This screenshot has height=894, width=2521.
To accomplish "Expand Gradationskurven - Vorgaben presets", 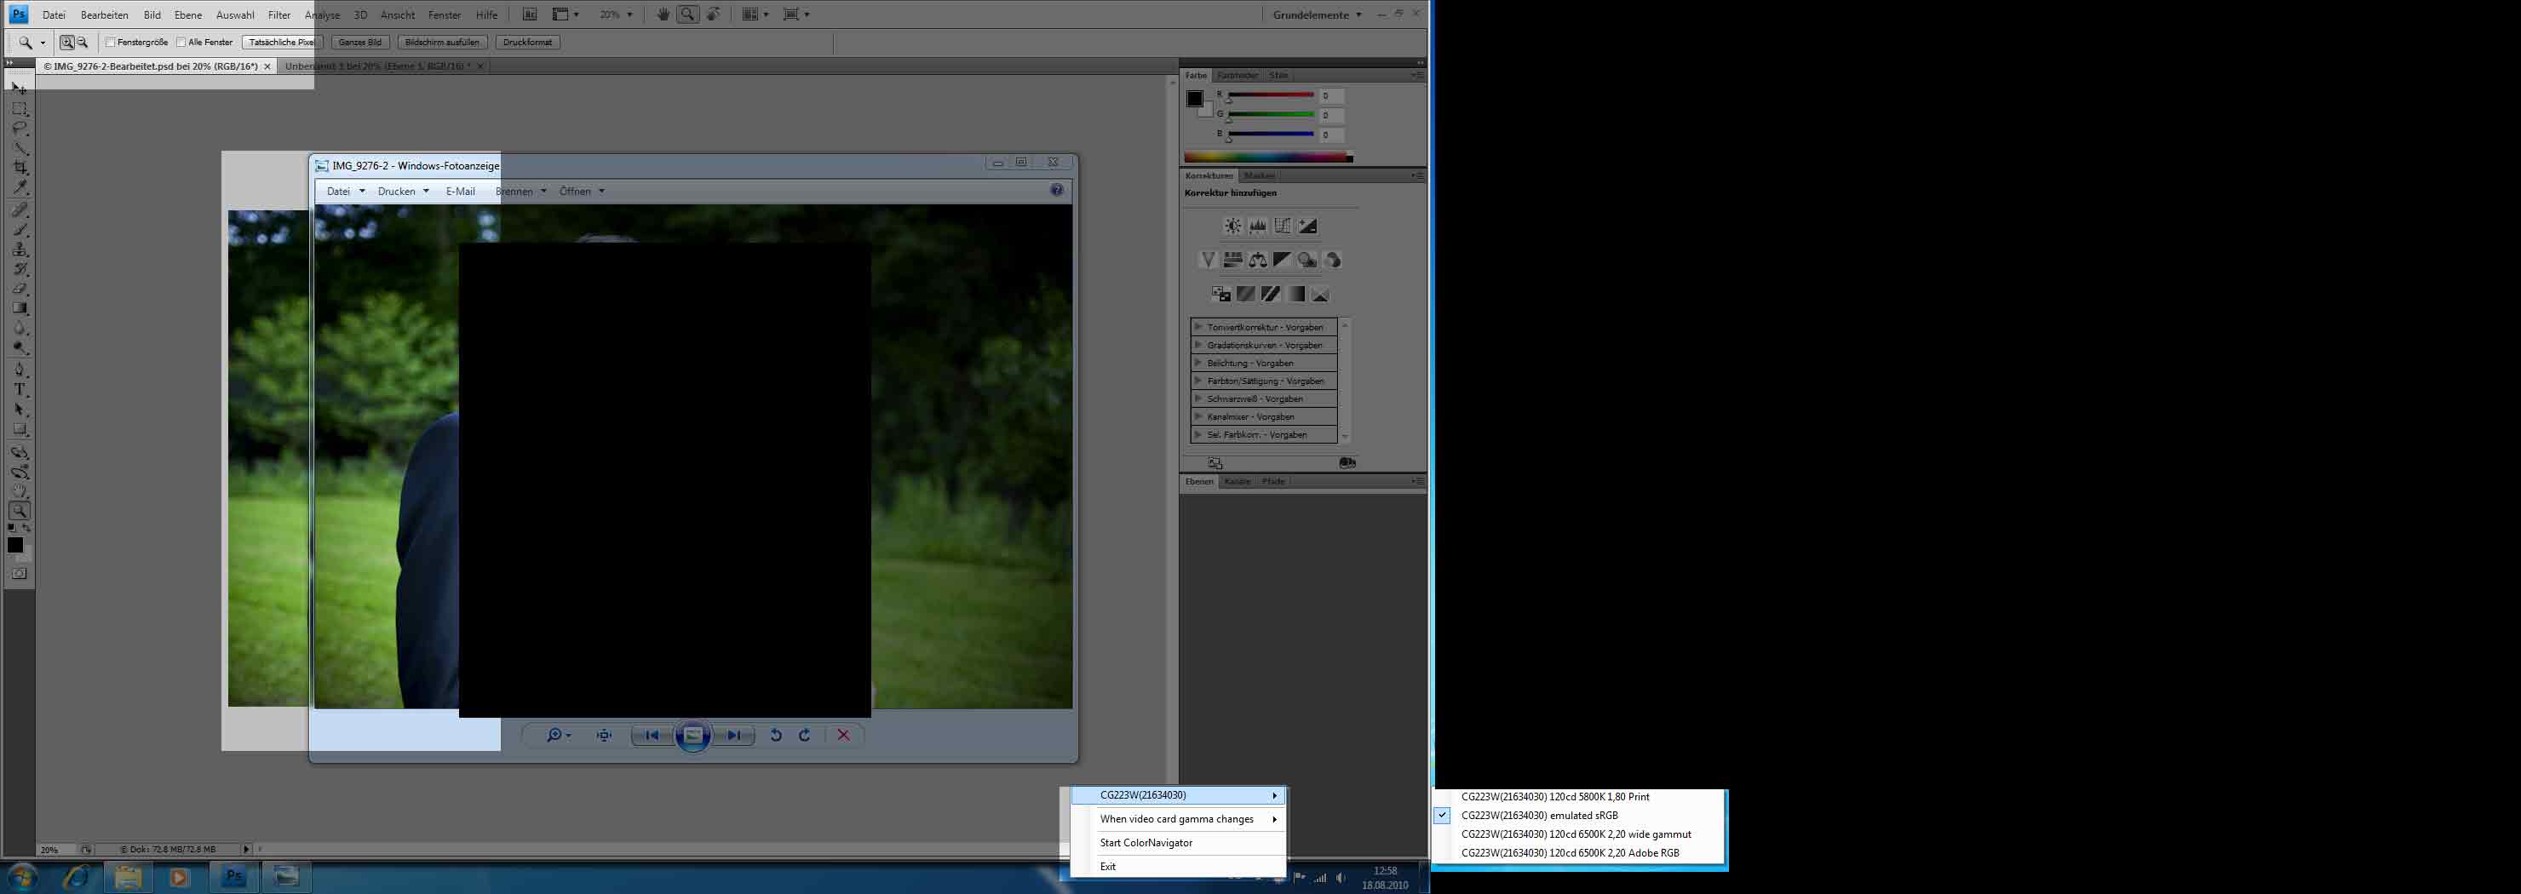I will [1197, 346].
